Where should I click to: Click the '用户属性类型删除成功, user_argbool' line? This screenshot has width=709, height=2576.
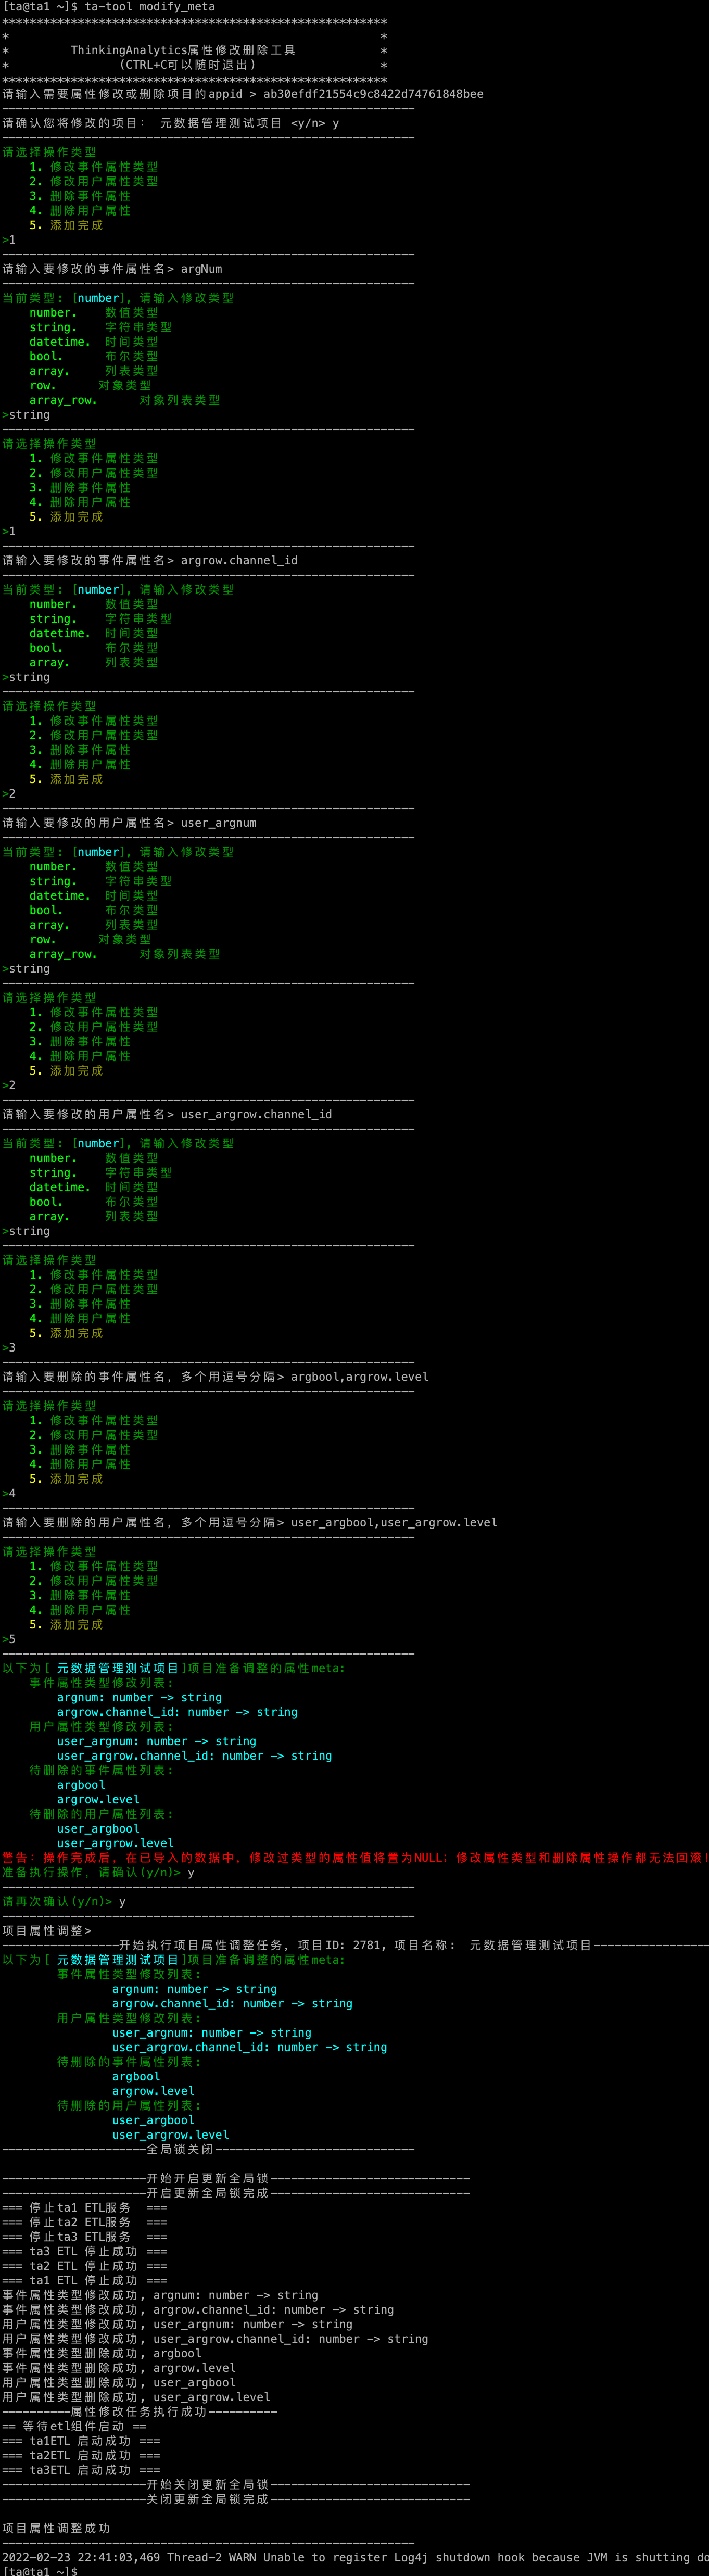point(119,2383)
